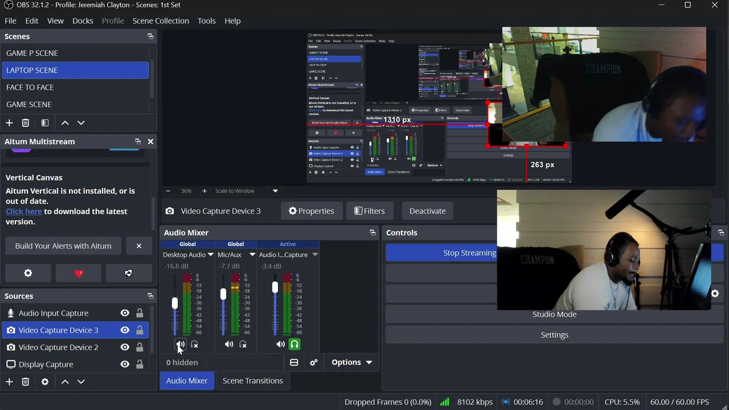Screen dimensions: 729x410
Task: Toggle Audio Mixer vertical layout icon
Action: 294,362
